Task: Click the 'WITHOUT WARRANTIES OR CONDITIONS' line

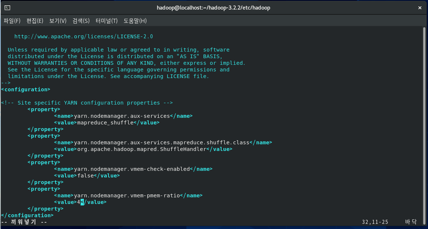Action: [127, 63]
